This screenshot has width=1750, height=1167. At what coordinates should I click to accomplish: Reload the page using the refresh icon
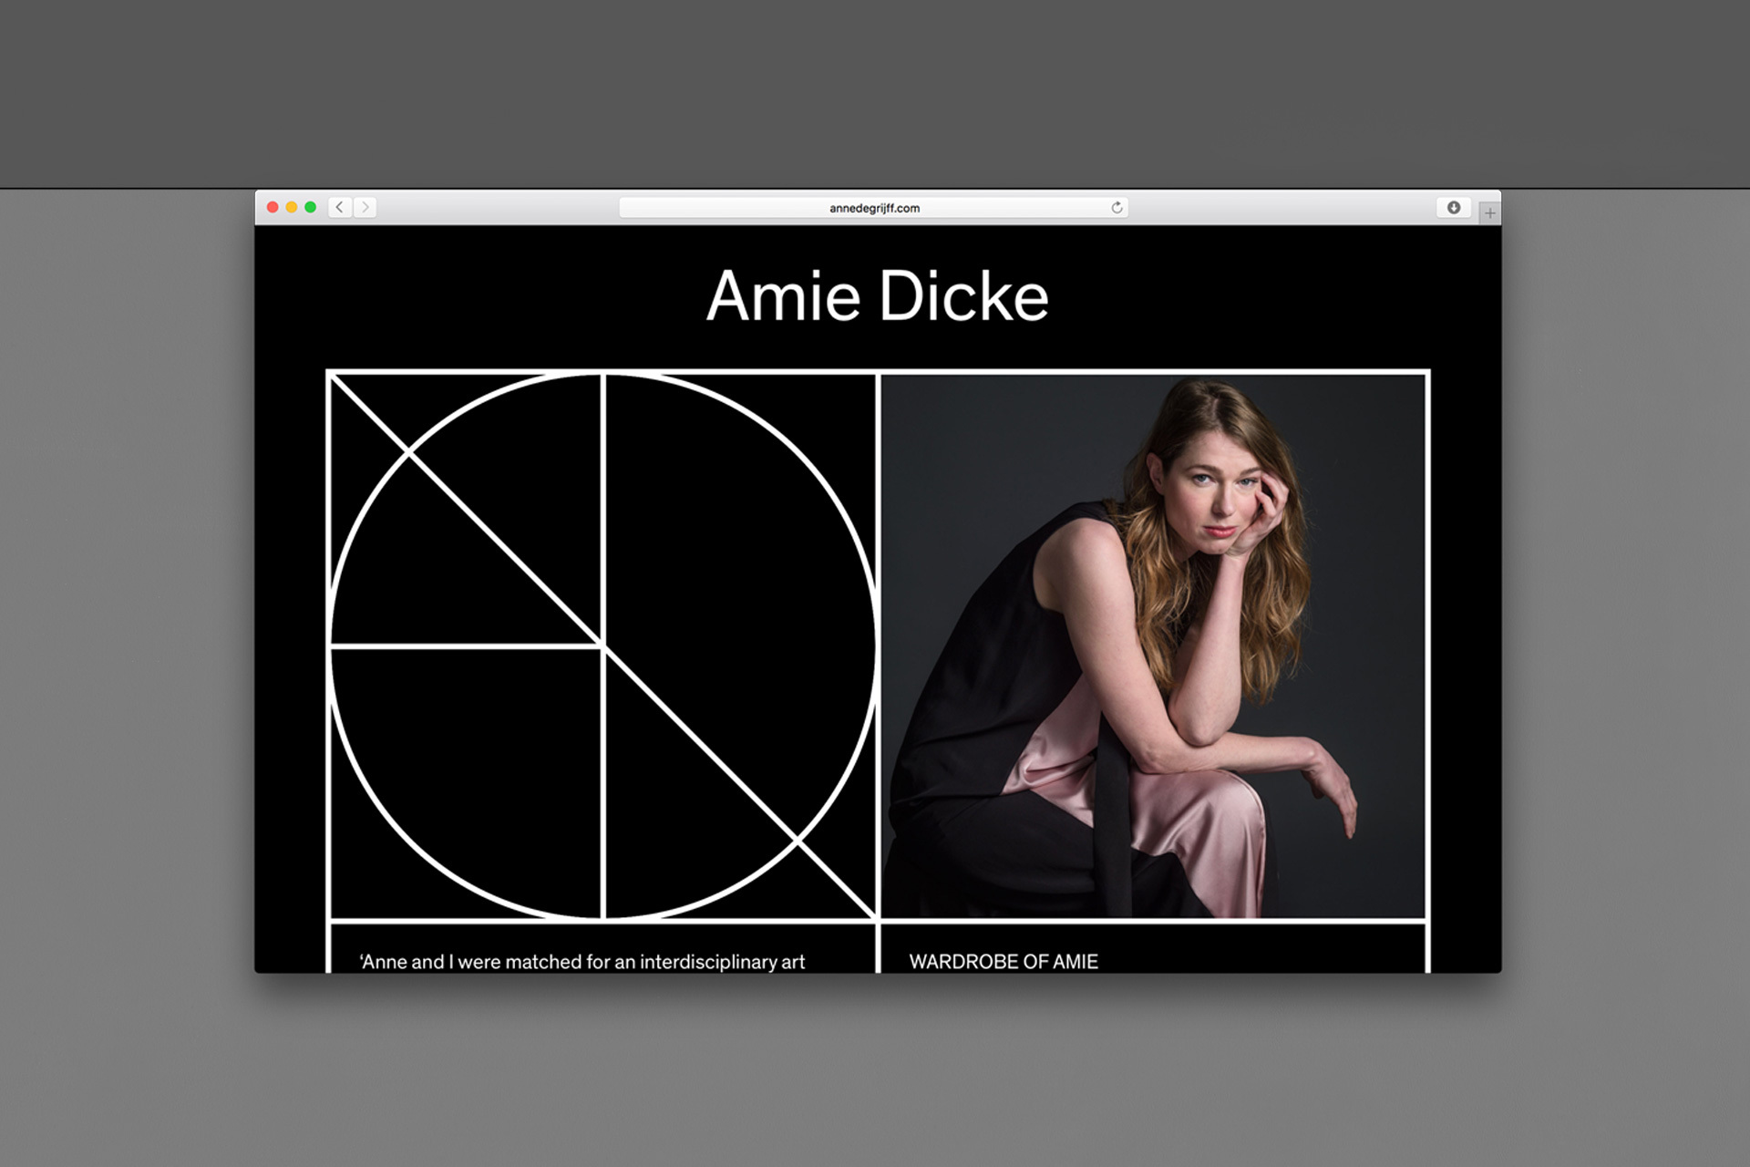[1117, 208]
